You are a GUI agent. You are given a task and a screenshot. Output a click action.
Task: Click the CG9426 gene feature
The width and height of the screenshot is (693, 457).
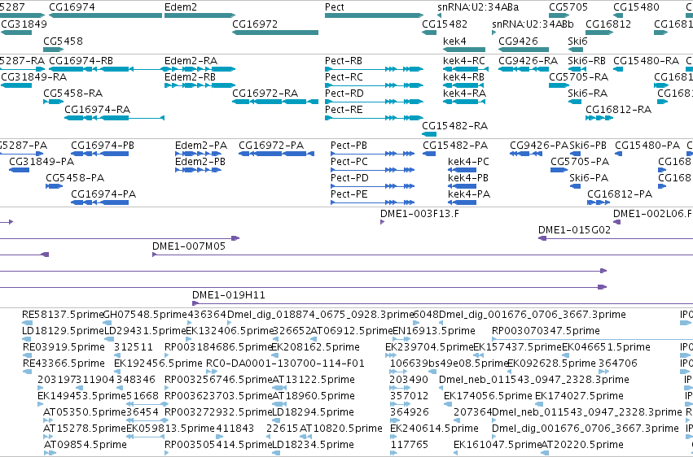tap(524, 50)
